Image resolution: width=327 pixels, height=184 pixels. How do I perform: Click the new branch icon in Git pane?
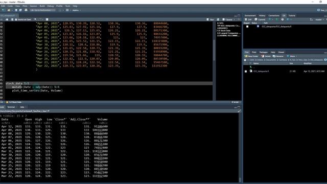pyautogui.click(x=311, y=19)
